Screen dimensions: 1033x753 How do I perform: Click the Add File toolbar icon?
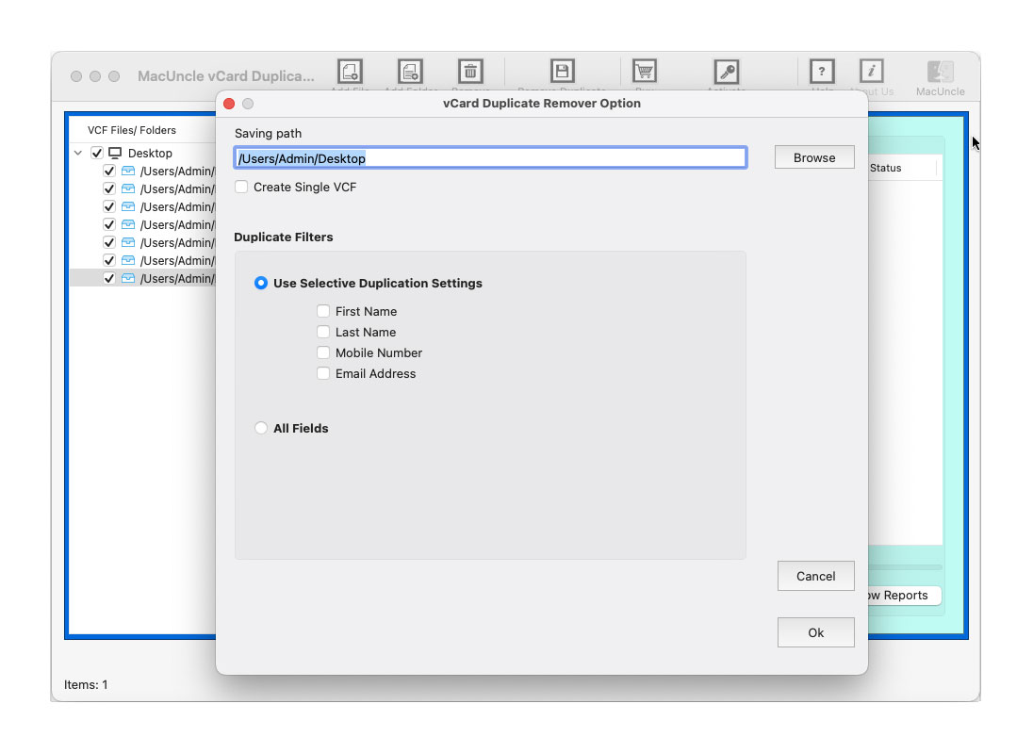350,71
